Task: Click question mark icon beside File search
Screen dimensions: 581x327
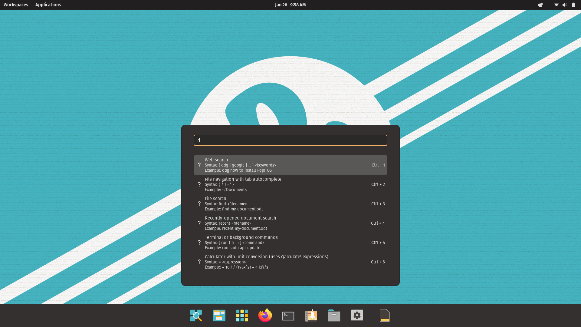Action: point(199,204)
